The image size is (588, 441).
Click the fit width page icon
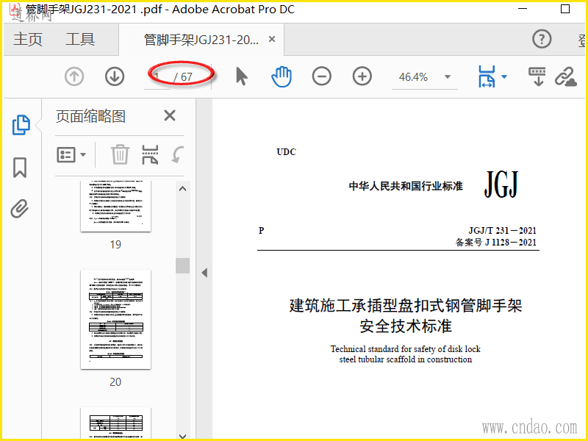(x=487, y=76)
